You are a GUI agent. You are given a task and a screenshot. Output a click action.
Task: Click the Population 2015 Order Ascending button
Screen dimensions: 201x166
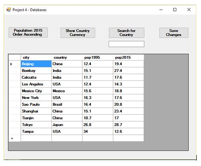[28, 33]
